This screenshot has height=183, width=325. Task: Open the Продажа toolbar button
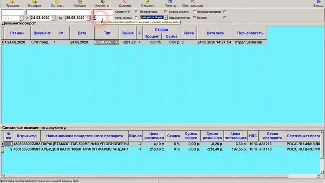coord(12,4)
